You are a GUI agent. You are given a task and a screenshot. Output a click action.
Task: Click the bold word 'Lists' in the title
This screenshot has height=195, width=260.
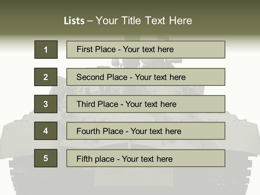(x=74, y=21)
